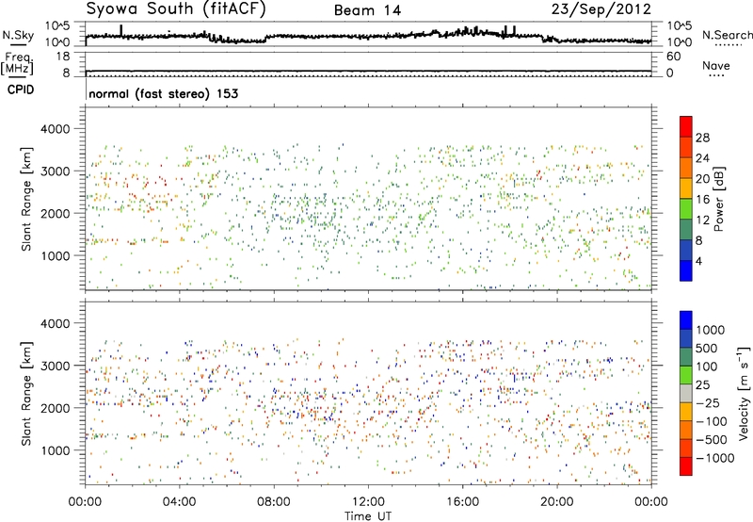The image size is (753, 522).
Task: Click the gray -25 to 25 Velocity colorbar segment
Action: point(686,394)
